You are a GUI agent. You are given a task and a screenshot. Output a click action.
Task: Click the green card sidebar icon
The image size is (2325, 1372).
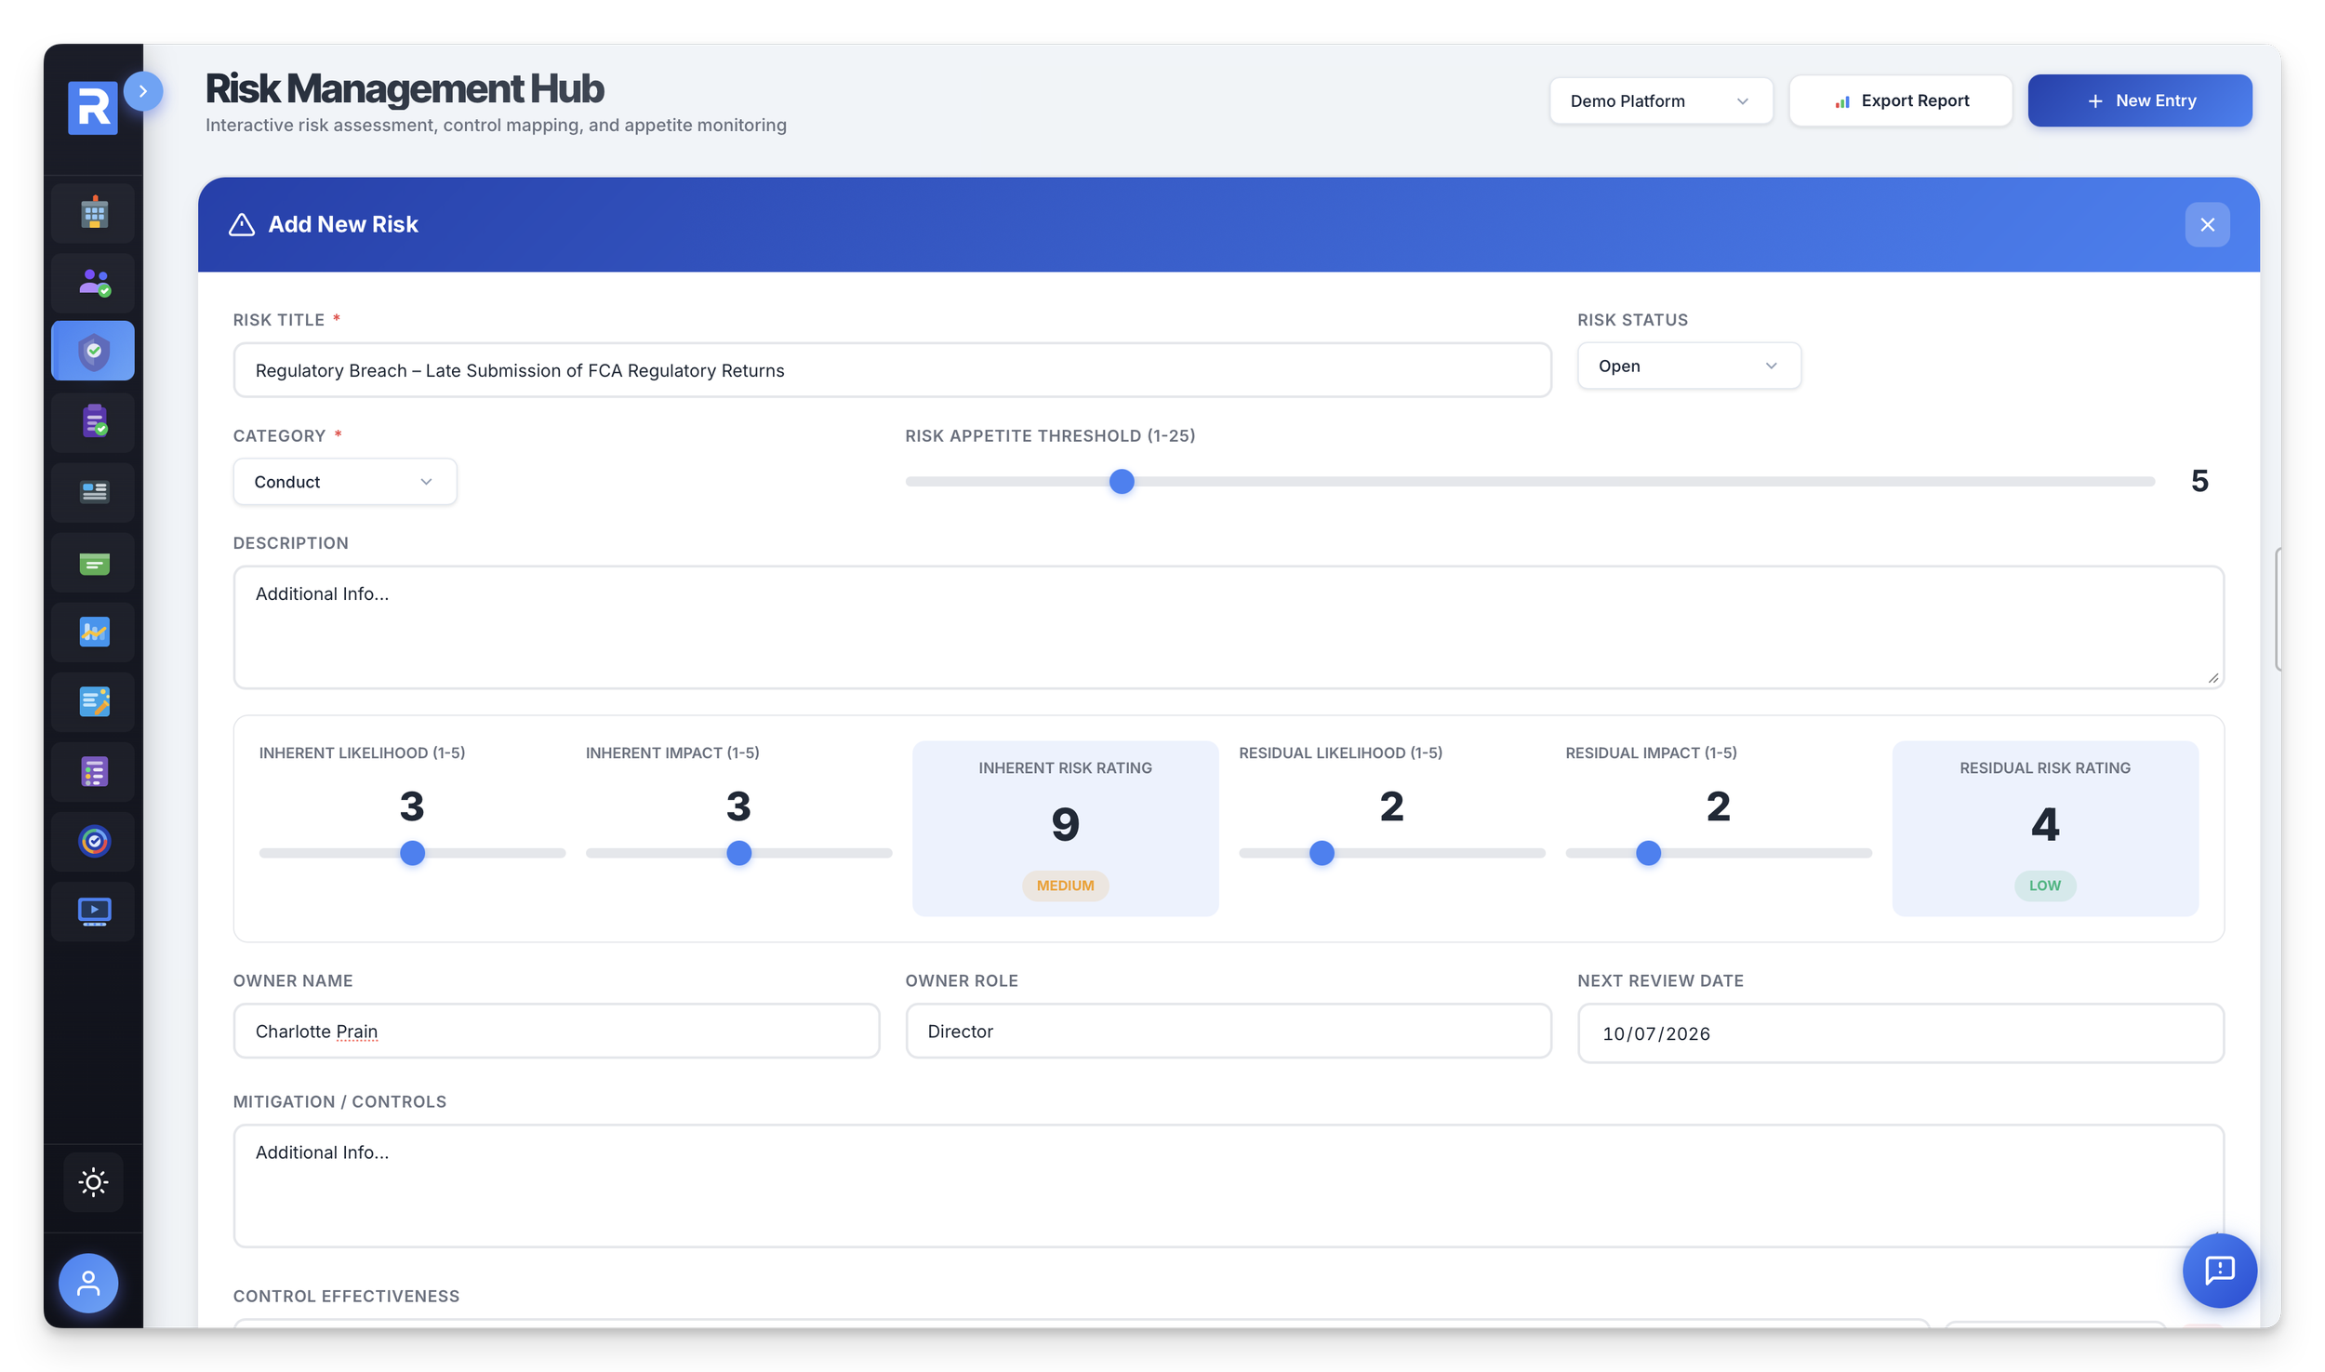[94, 563]
